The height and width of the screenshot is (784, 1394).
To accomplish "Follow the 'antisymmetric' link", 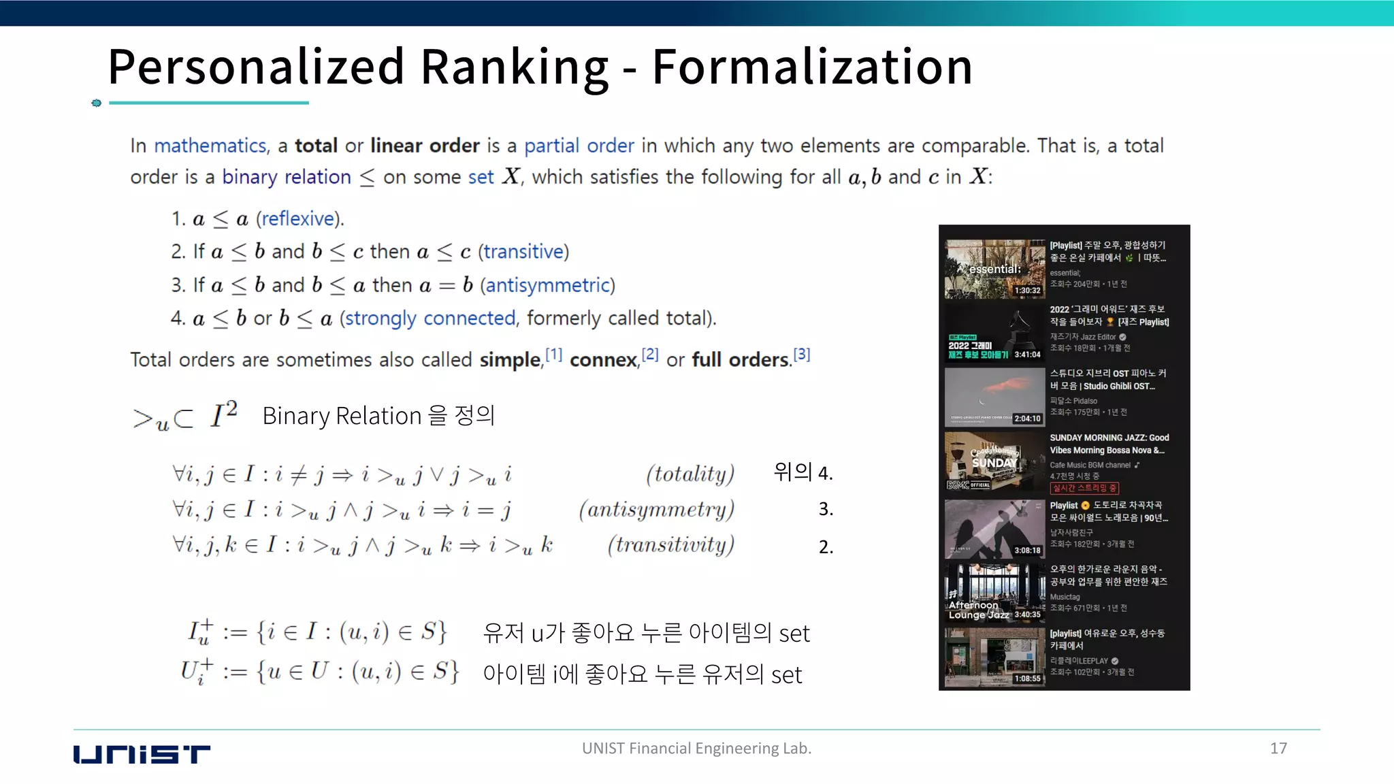I will 548,285.
